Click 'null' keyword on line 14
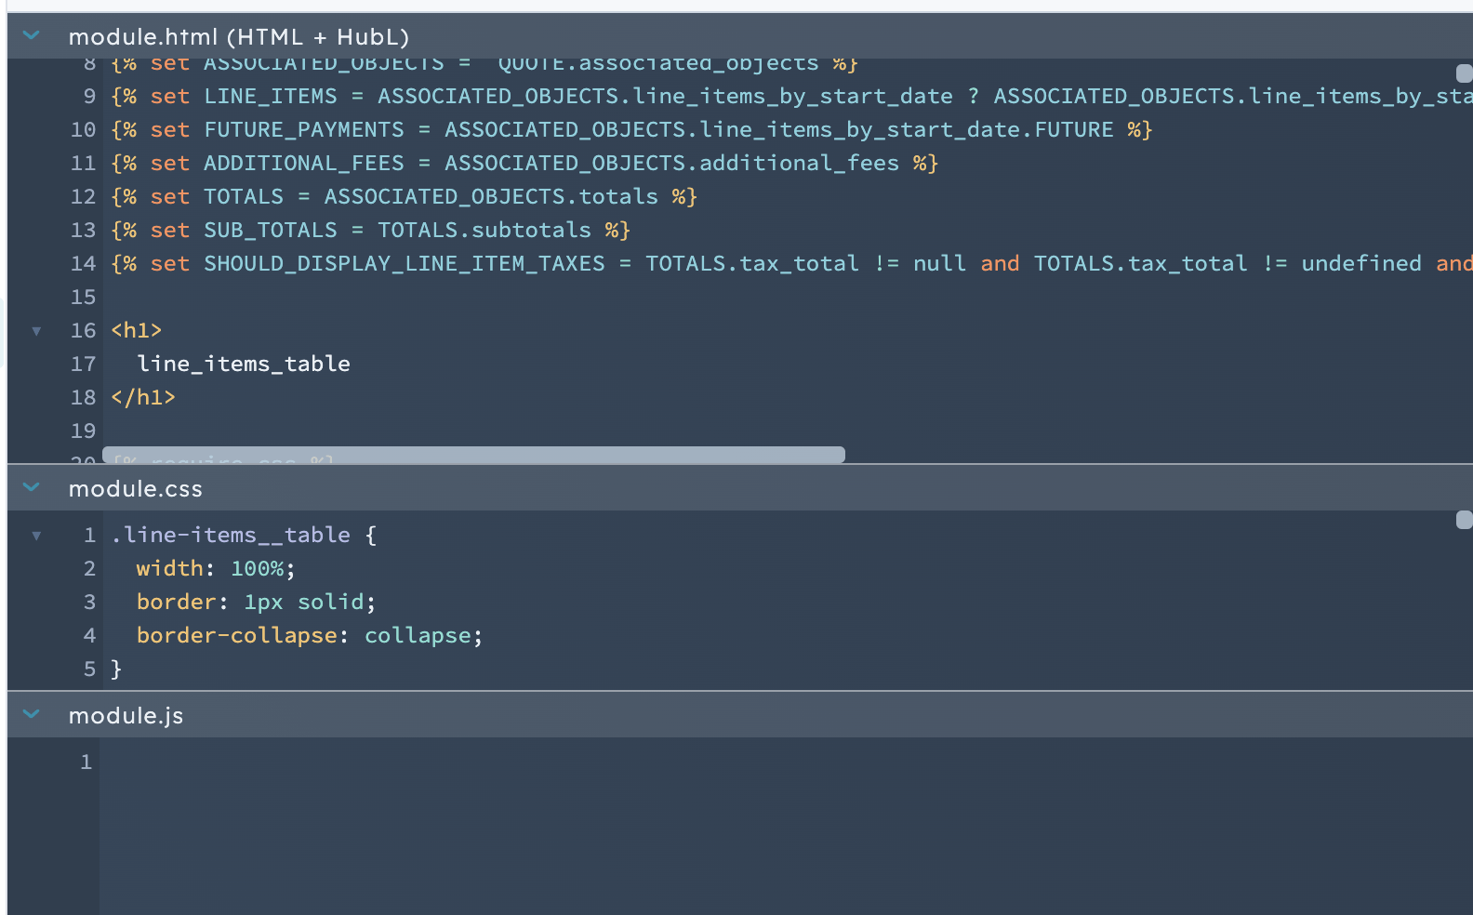The height and width of the screenshot is (915, 1473). (940, 264)
